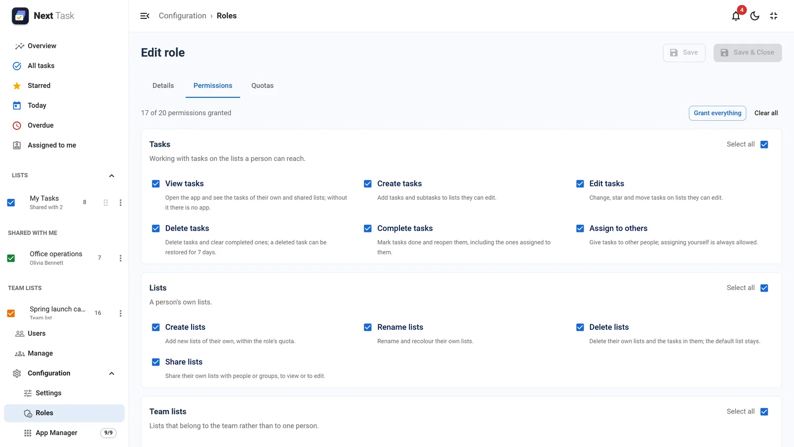Open the My Tasks three-dot menu
The width and height of the screenshot is (794, 447).
click(x=121, y=203)
